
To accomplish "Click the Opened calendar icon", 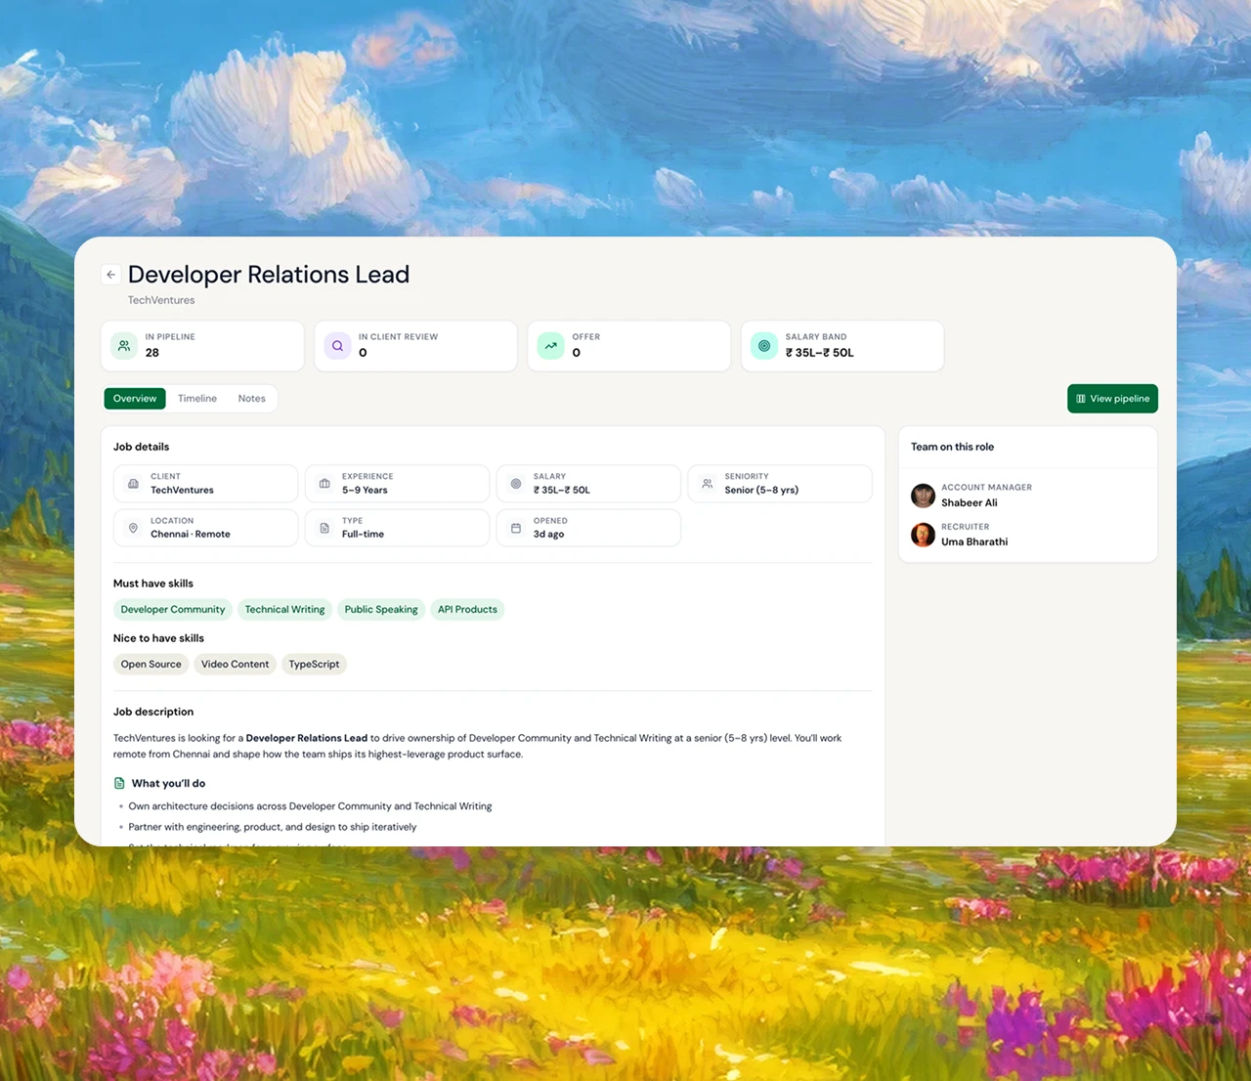I will click(x=516, y=528).
